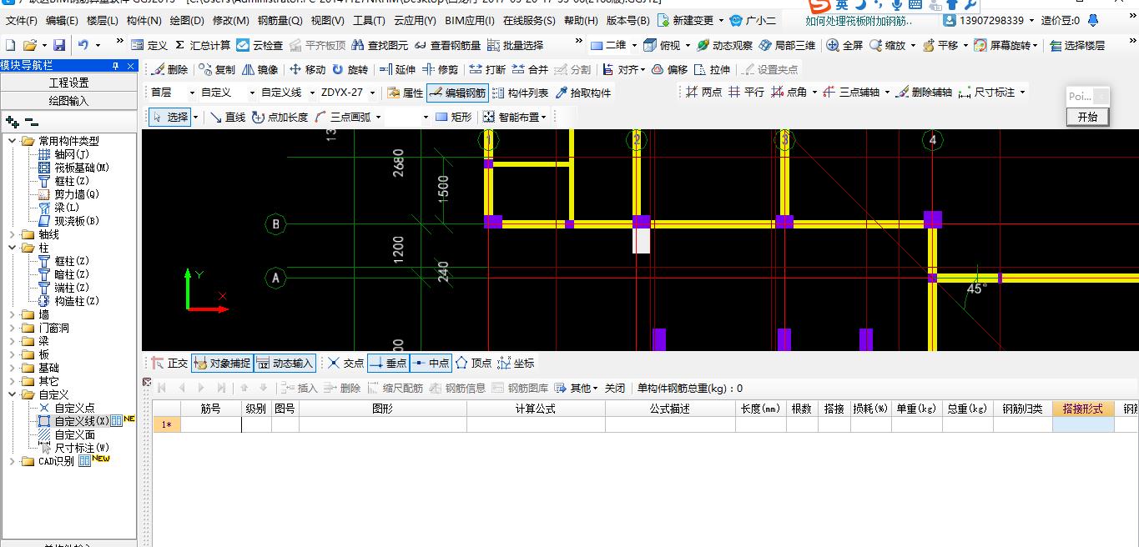The image size is (1139, 547).
Task: Use the 镜像 mirror tool
Action: coord(260,69)
